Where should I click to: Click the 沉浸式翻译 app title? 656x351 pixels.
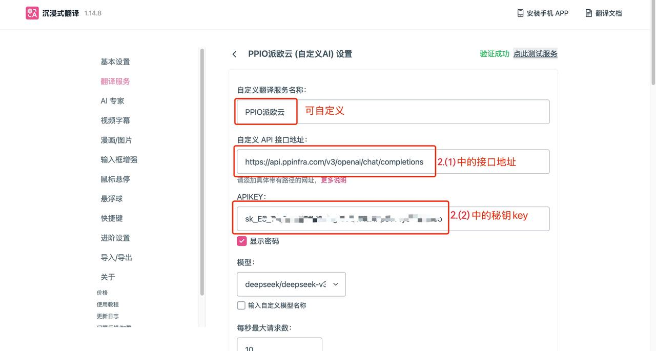[60, 13]
